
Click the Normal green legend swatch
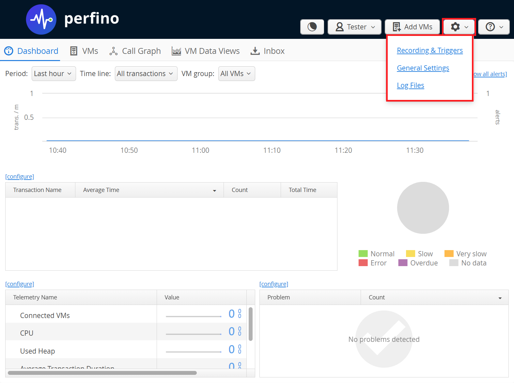click(363, 254)
